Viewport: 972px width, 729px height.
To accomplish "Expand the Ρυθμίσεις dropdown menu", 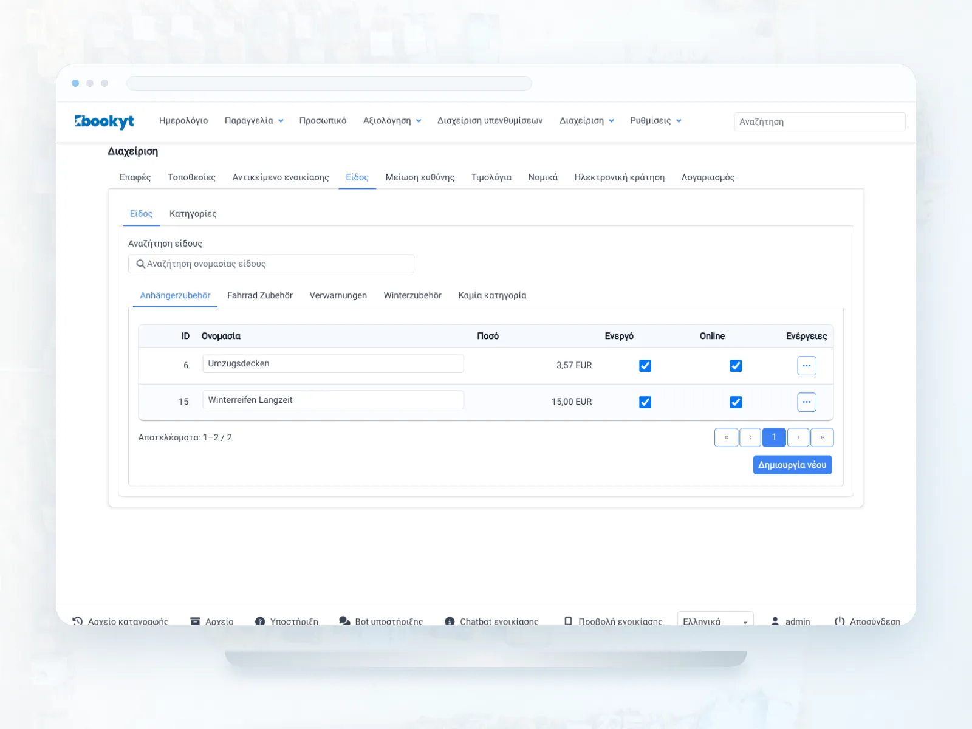I will pos(655,121).
